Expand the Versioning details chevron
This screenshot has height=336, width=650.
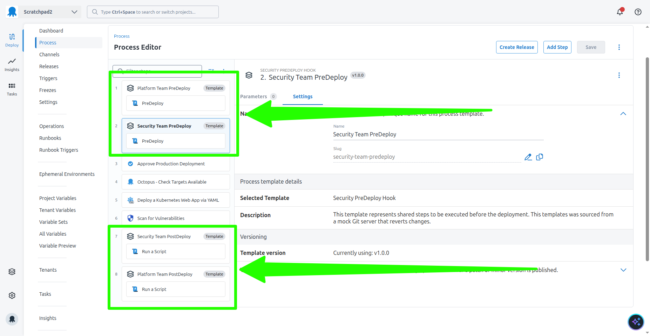click(x=623, y=270)
